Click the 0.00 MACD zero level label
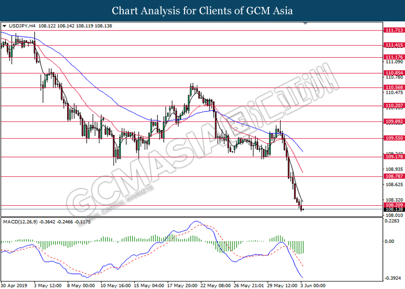The width and height of the screenshot is (405, 289). (x=389, y=242)
